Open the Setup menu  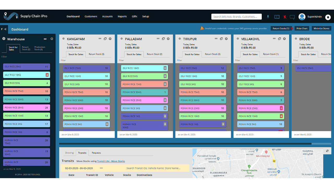(146, 16)
